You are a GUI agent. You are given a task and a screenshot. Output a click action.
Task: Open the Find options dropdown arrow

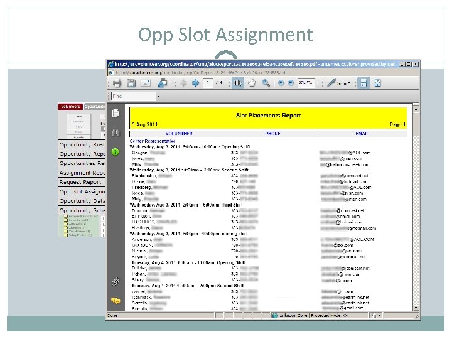pyautogui.click(x=158, y=97)
